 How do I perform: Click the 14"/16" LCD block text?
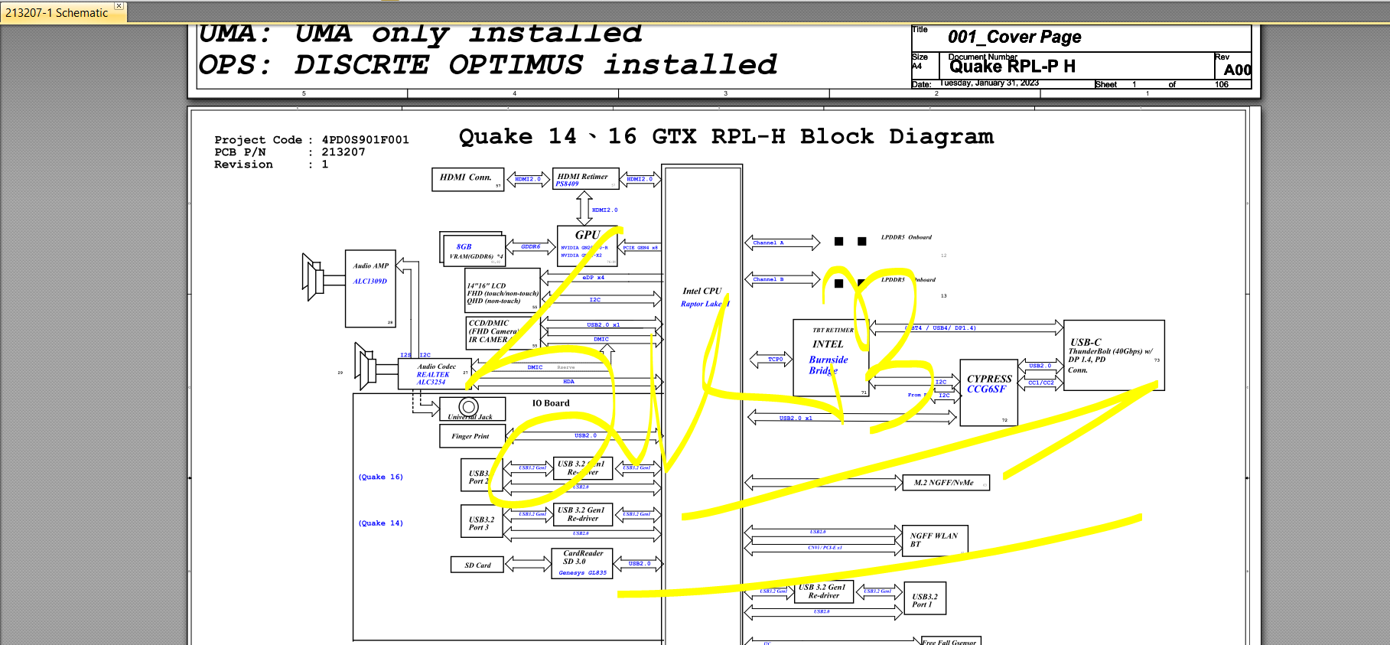[503, 293]
